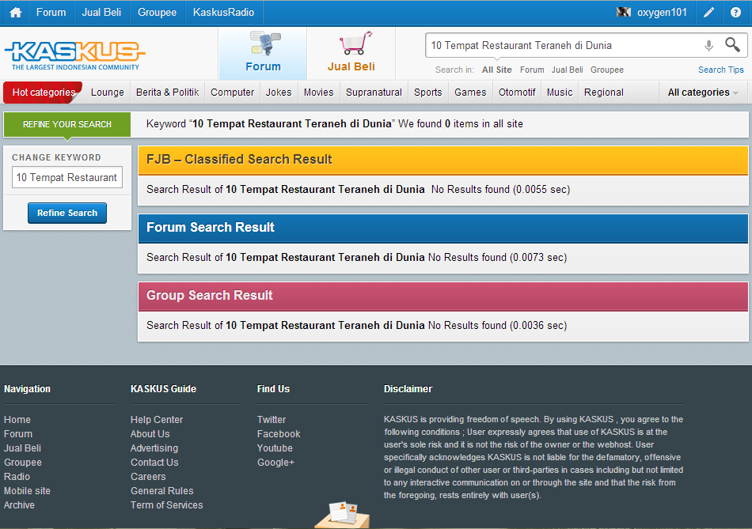The height and width of the screenshot is (529, 752).
Task: Select the Music category
Action: [560, 93]
